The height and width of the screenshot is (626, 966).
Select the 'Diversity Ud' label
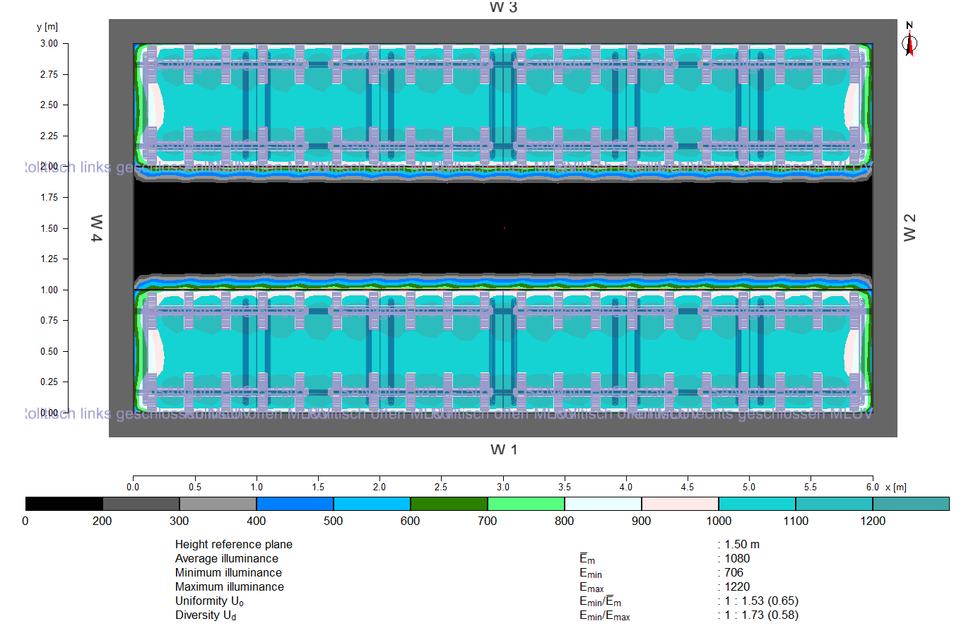coord(207,615)
